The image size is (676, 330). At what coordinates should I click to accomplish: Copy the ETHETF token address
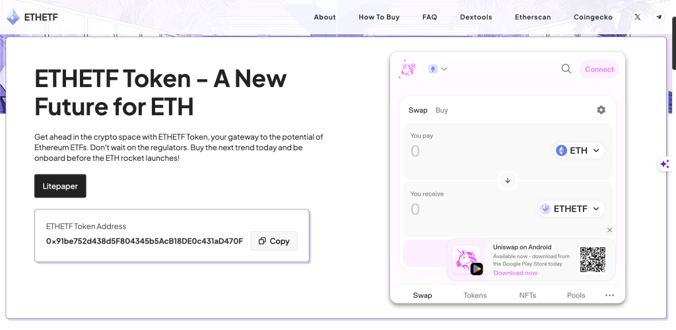(274, 241)
